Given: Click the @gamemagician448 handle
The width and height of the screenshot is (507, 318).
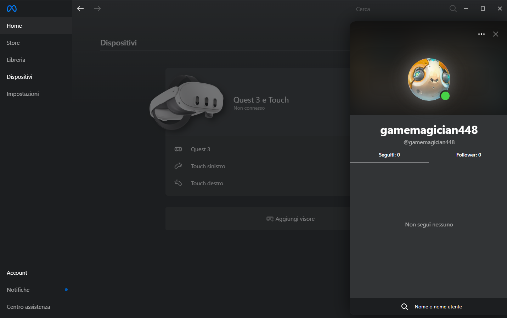Looking at the screenshot, I should click(429, 142).
